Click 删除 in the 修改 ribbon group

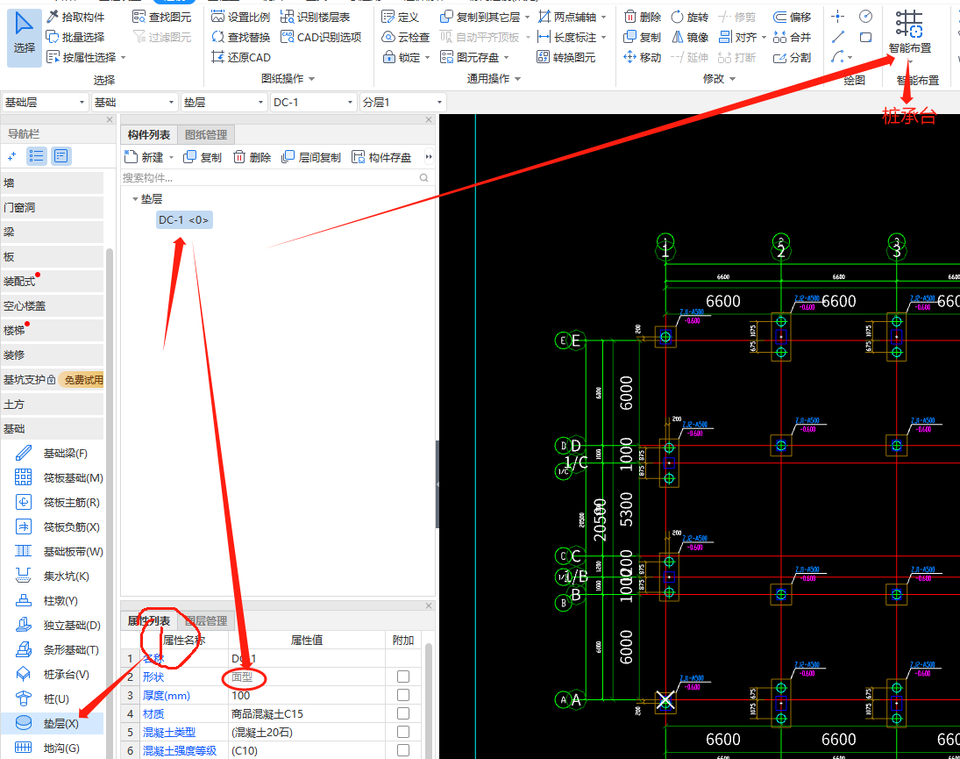click(643, 18)
